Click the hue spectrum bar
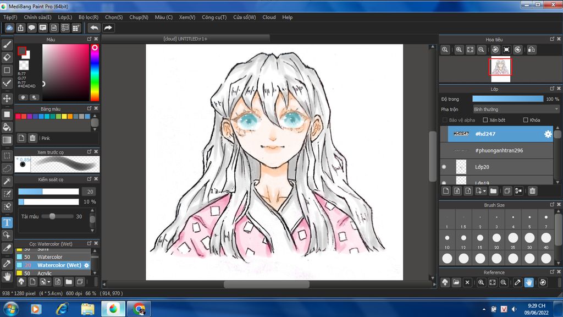This screenshot has height=317, width=563. pyautogui.click(x=95, y=73)
